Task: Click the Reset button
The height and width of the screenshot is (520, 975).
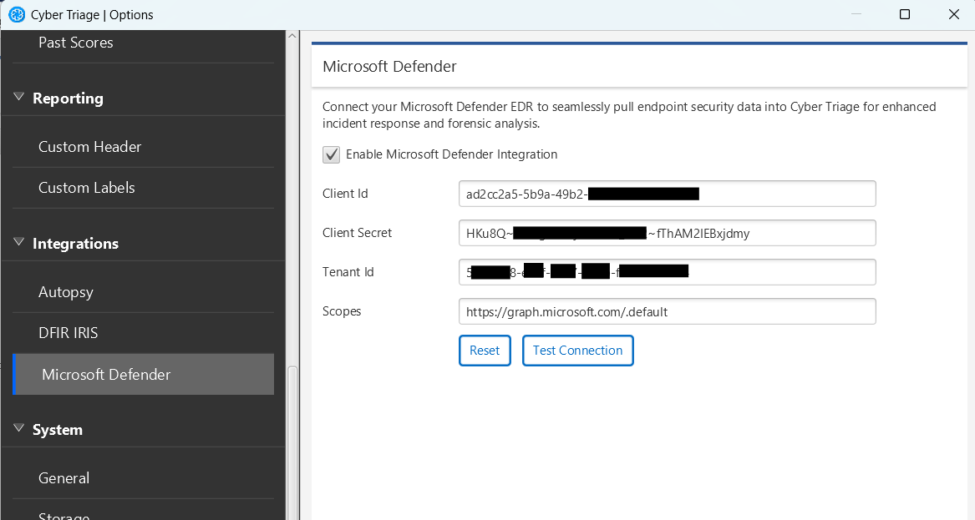Action: point(485,351)
